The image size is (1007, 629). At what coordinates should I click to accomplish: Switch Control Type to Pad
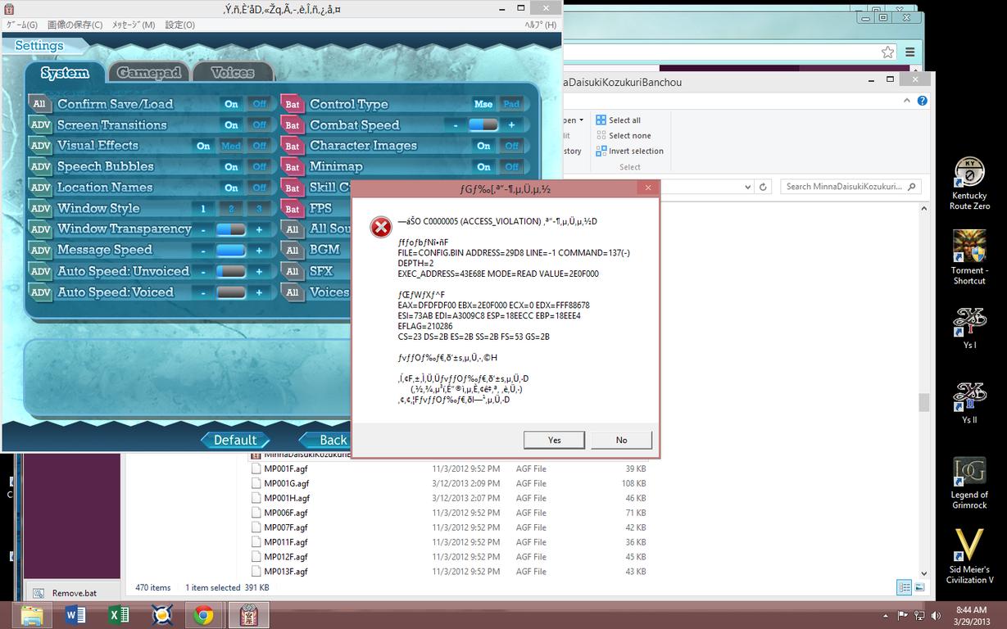[x=511, y=104]
